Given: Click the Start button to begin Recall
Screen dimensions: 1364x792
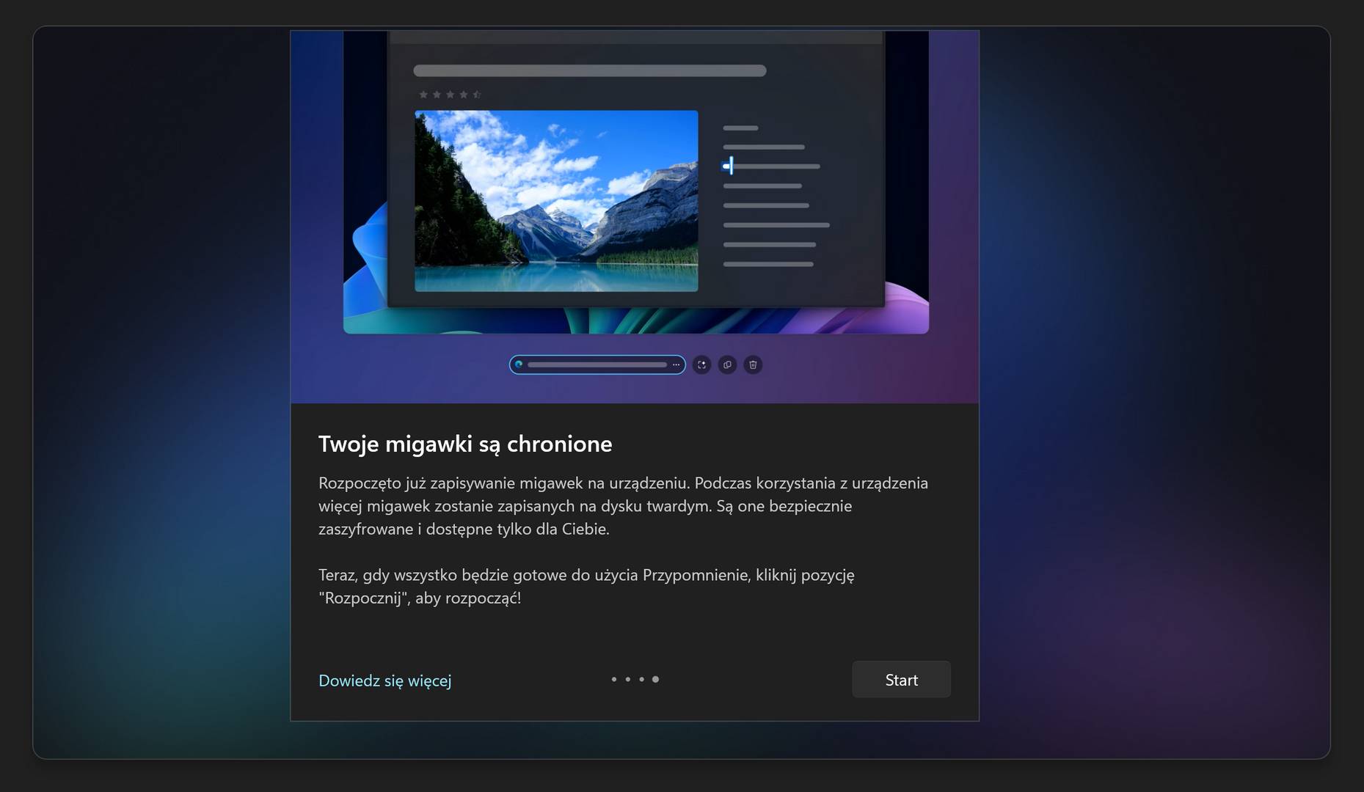Looking at the screenshot, I should [901, 679].
